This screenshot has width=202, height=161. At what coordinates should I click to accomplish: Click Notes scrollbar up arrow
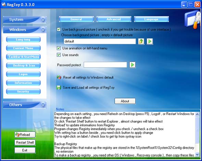[x=197, y=114]
